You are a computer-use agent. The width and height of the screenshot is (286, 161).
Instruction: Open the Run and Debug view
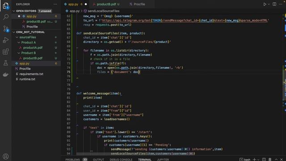tap(6, 40)
